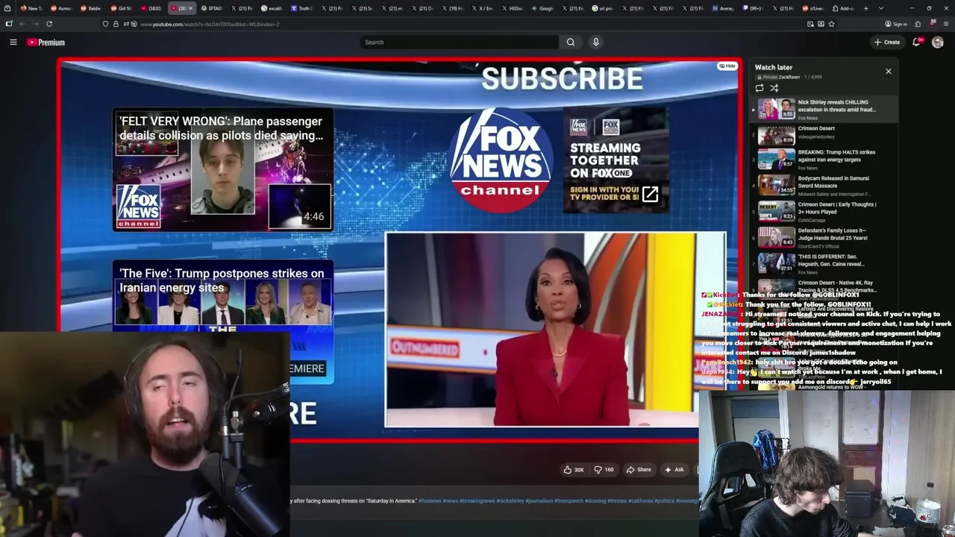Switch to the Asmon browser tab
The image size is (955, 537).
pos(61,8)
